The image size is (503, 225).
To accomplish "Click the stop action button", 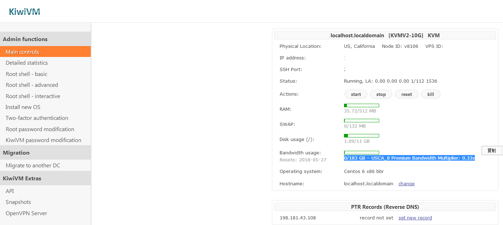I will [x=381, y=94].
